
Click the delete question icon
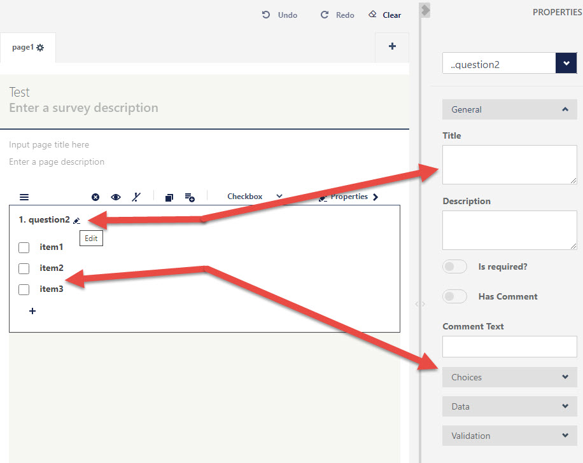pos(95,197)
